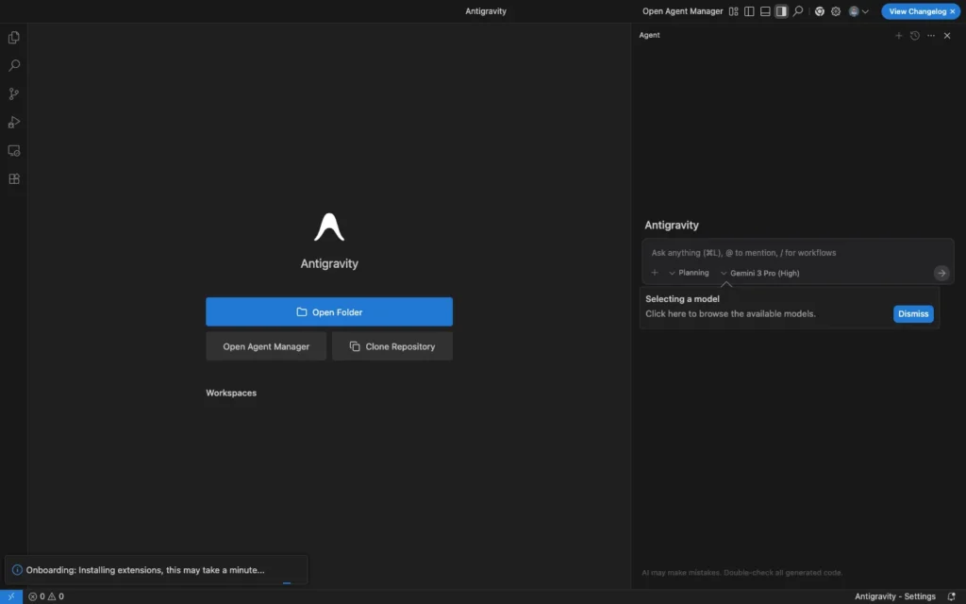Open the Gemini 3 Pro model selector
Screen dimensions: 966x604
click(x=760, y=273)
